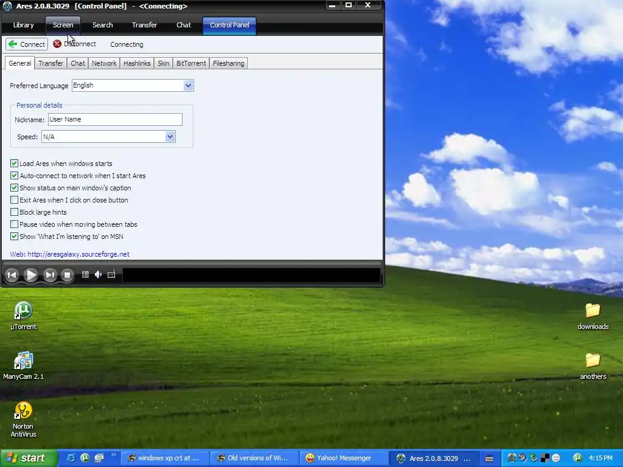Open the Transfer settings subtab
Screen dimensions: 623x467
click(51, 63)
